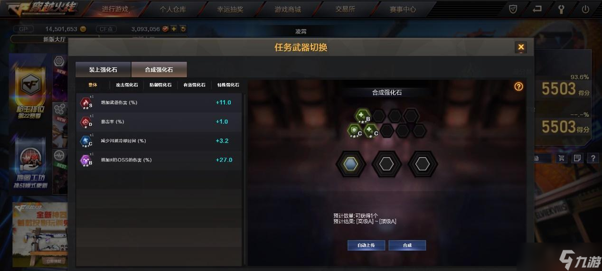The width and height of the screenshot is (602, 271).
Task: Click the highlighted first synthesis slot
Action: (350, 164)
